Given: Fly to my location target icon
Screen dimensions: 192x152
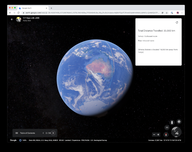Looking at the screenshot, I should 179,121.
